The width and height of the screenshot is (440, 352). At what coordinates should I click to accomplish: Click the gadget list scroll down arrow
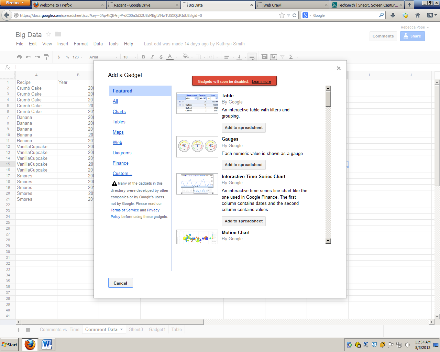pos(328,241)
